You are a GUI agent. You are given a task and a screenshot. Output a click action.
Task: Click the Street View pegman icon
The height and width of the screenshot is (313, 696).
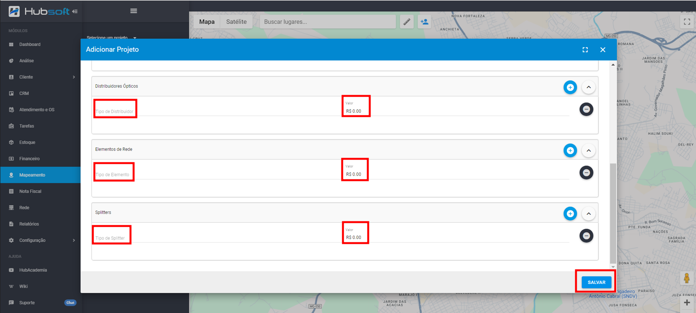tap(687, 278)
